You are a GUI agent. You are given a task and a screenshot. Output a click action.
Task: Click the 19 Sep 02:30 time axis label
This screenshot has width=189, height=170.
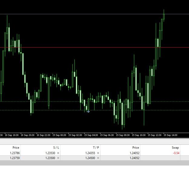pyautogui.click(x=75, y=135)
